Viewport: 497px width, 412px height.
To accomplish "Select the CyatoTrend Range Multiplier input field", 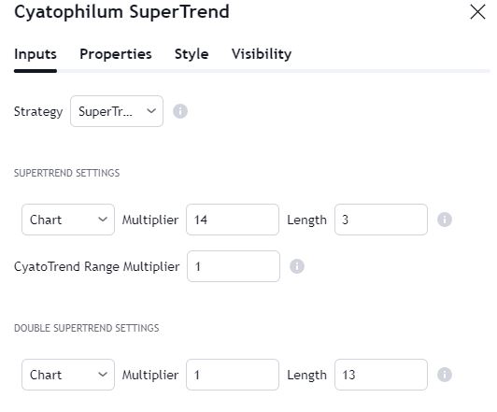I will (x=234, y=266).
